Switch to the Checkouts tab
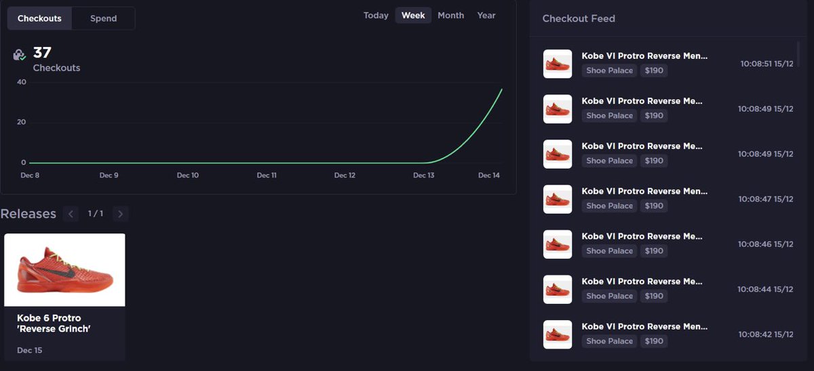The image size is (814, 371). point(39,18)
